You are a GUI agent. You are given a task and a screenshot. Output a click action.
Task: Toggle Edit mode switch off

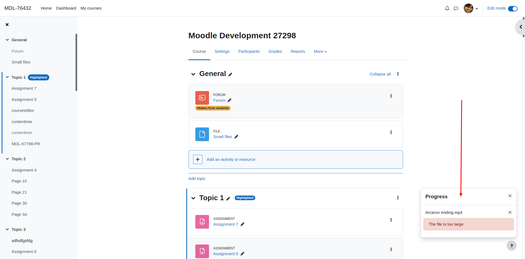(x=513, y=8)
